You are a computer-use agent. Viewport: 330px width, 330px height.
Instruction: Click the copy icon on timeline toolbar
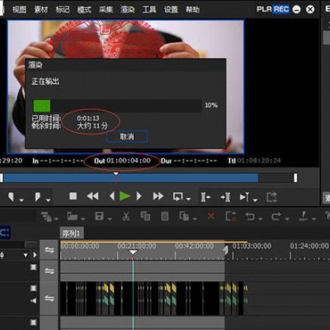point(145,216)
